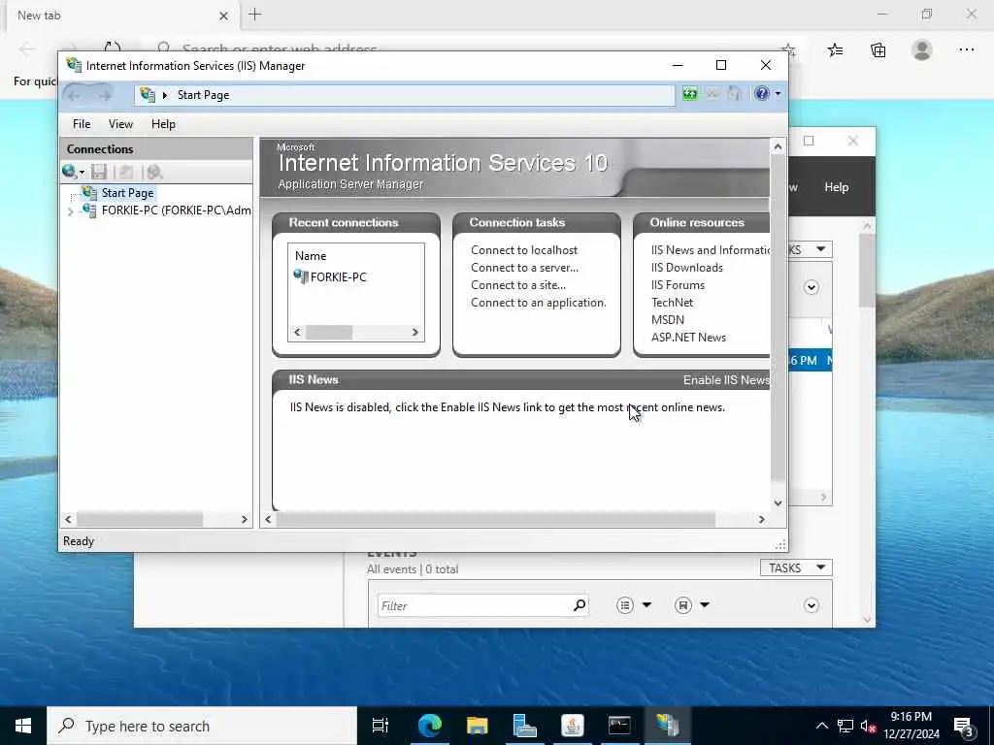994x745 pixels.
Task: Open IIS Downloads link
Action: click(x=686, y=268)
